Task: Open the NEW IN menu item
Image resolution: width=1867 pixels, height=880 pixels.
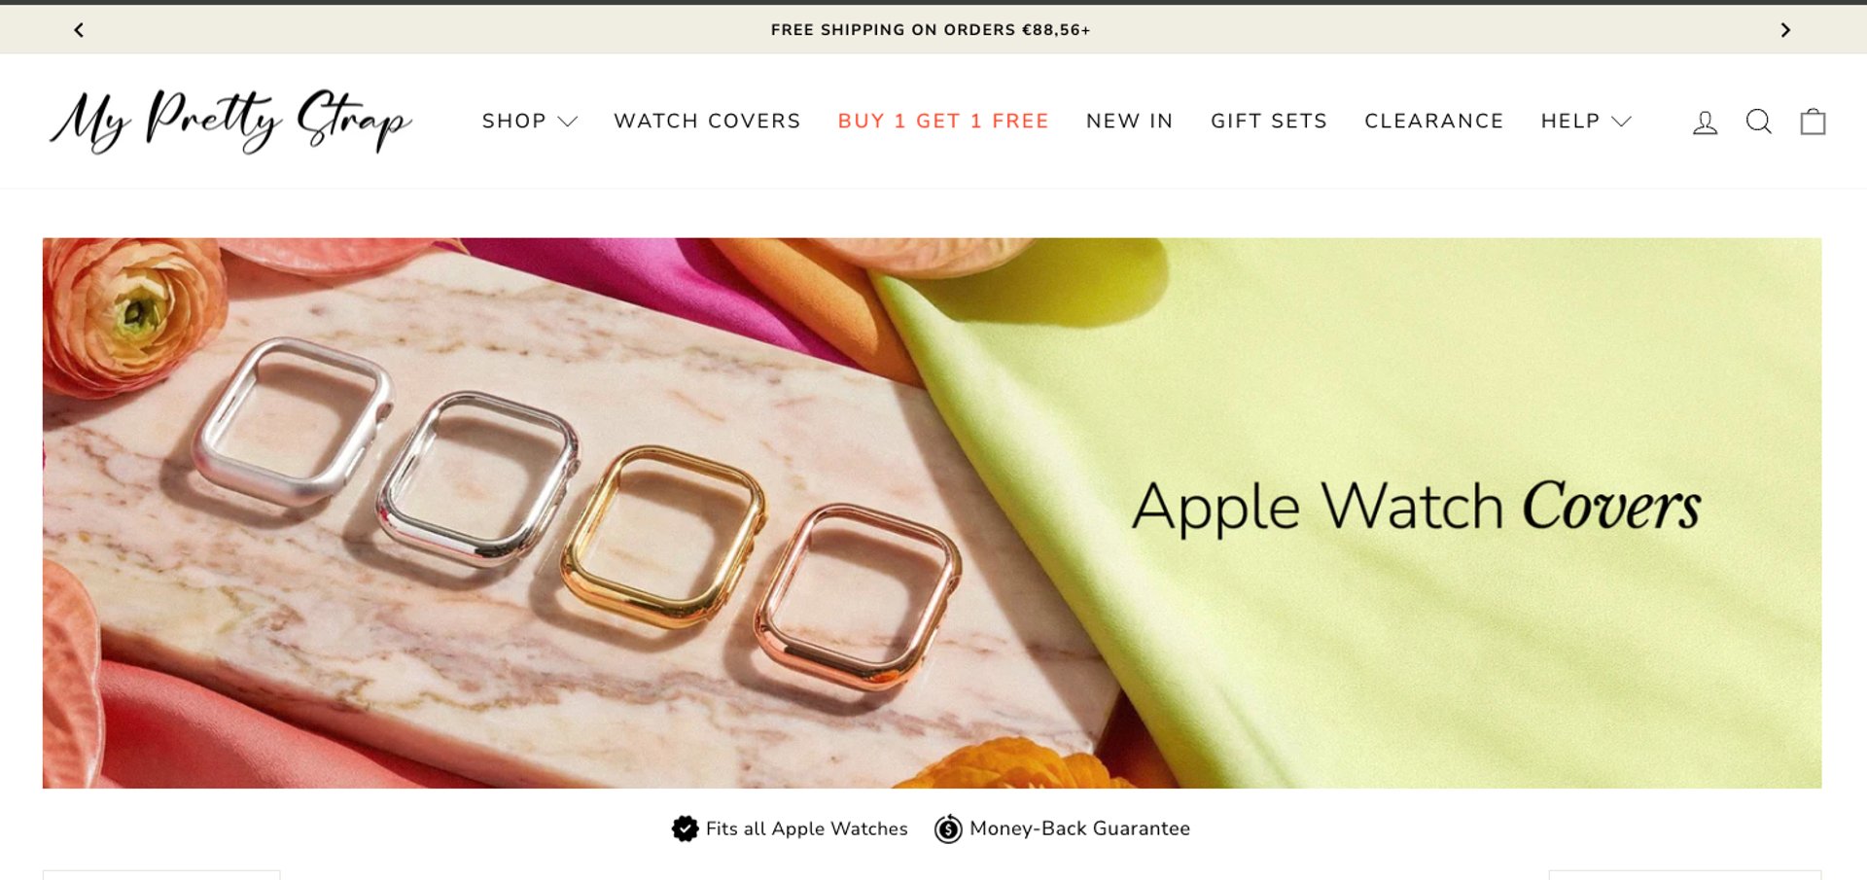Action: pos(1129,122)
